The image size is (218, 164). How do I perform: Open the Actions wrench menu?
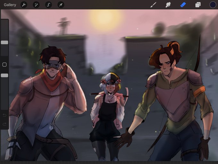coord(24,5)
